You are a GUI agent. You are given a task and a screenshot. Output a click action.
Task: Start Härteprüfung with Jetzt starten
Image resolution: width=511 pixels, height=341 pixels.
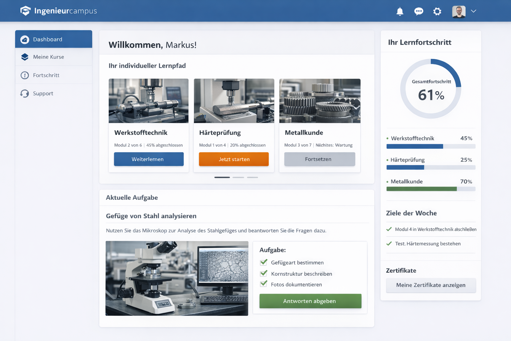coord(234,159)
